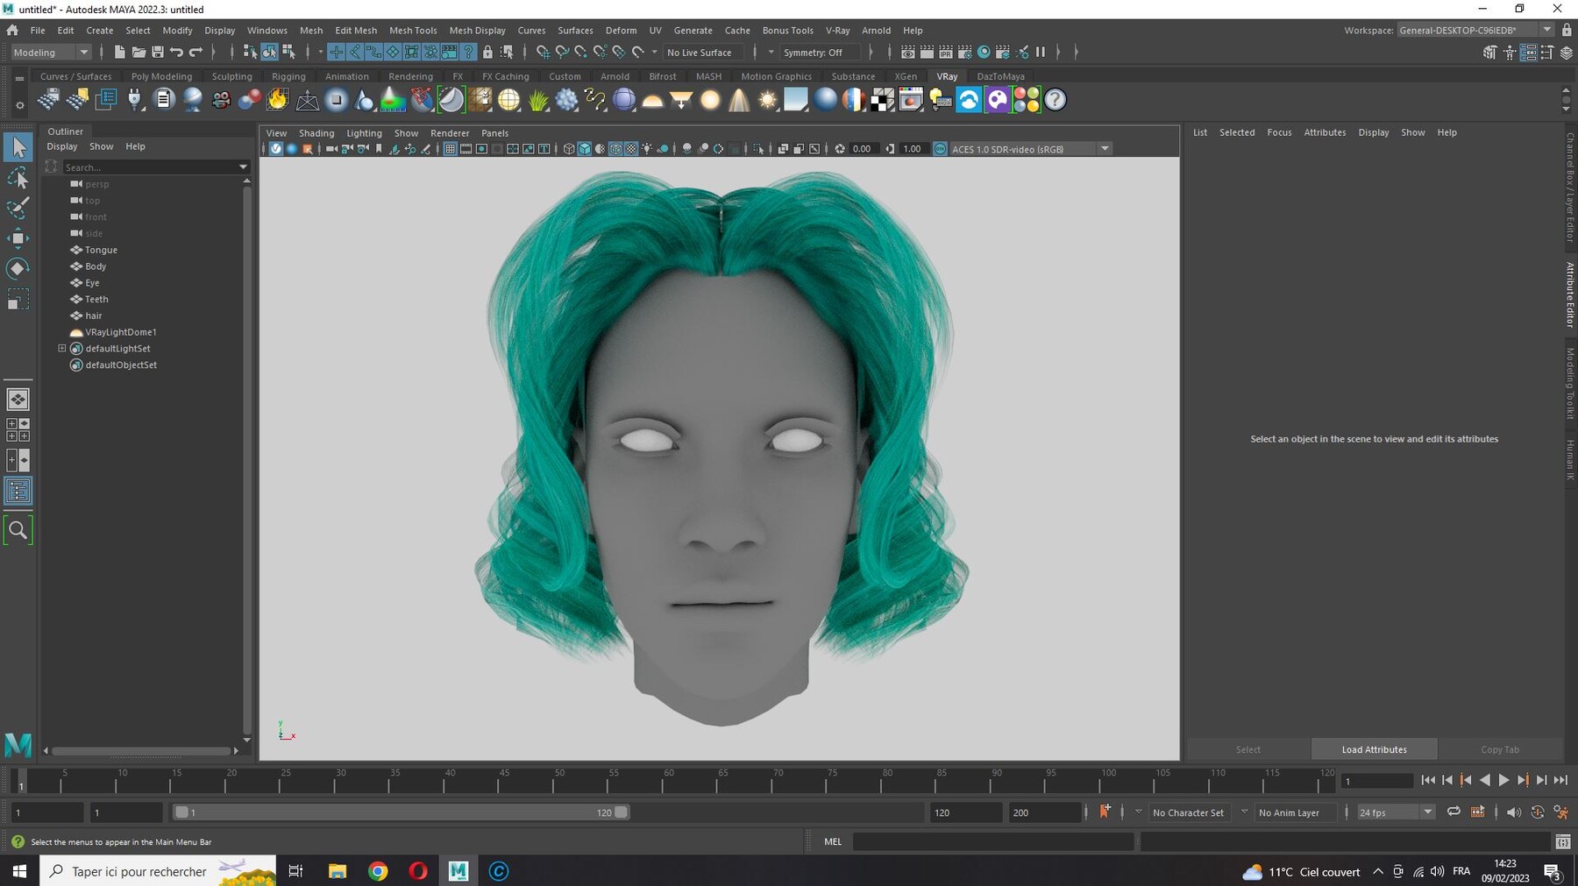Activate the Paint Selection tool
This screenshot has width=1578, height=886.
[x=18, y=208]
